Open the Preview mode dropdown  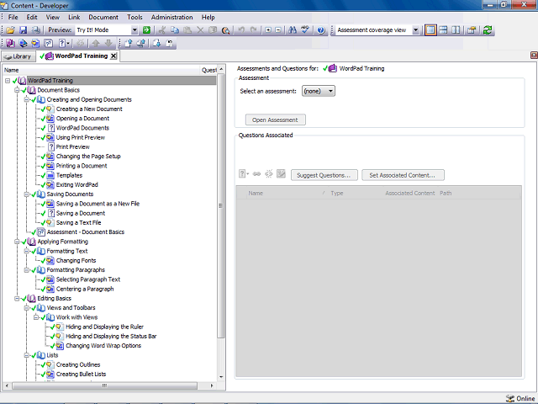coord(134,30)
